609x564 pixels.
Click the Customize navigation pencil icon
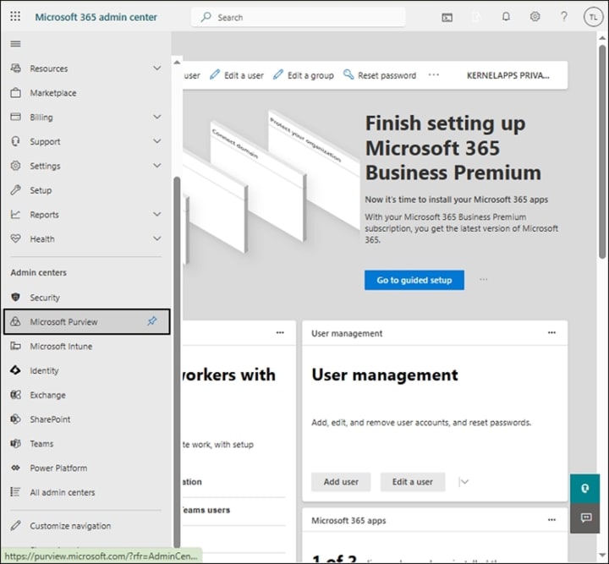click(x=15, y=526)
